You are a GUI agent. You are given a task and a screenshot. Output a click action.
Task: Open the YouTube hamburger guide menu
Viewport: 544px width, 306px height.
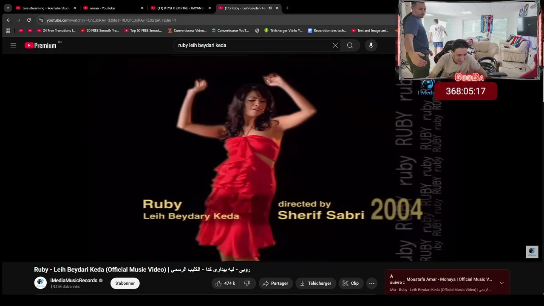point(13,45)
